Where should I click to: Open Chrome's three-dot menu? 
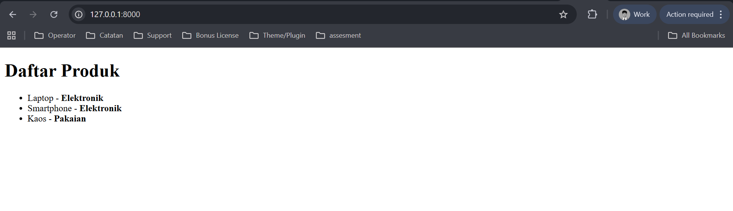pos(721,14)
